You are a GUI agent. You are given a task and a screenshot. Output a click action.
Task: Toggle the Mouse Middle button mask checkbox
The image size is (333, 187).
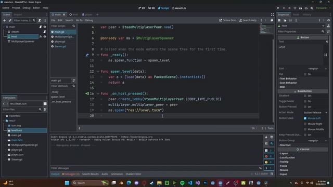[305, 129]
